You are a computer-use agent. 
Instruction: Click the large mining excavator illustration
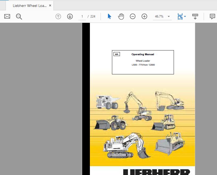127,146
